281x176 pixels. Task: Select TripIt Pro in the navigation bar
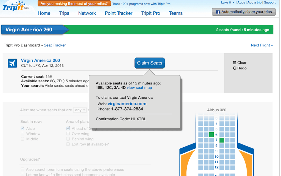[x=151, y=13]
